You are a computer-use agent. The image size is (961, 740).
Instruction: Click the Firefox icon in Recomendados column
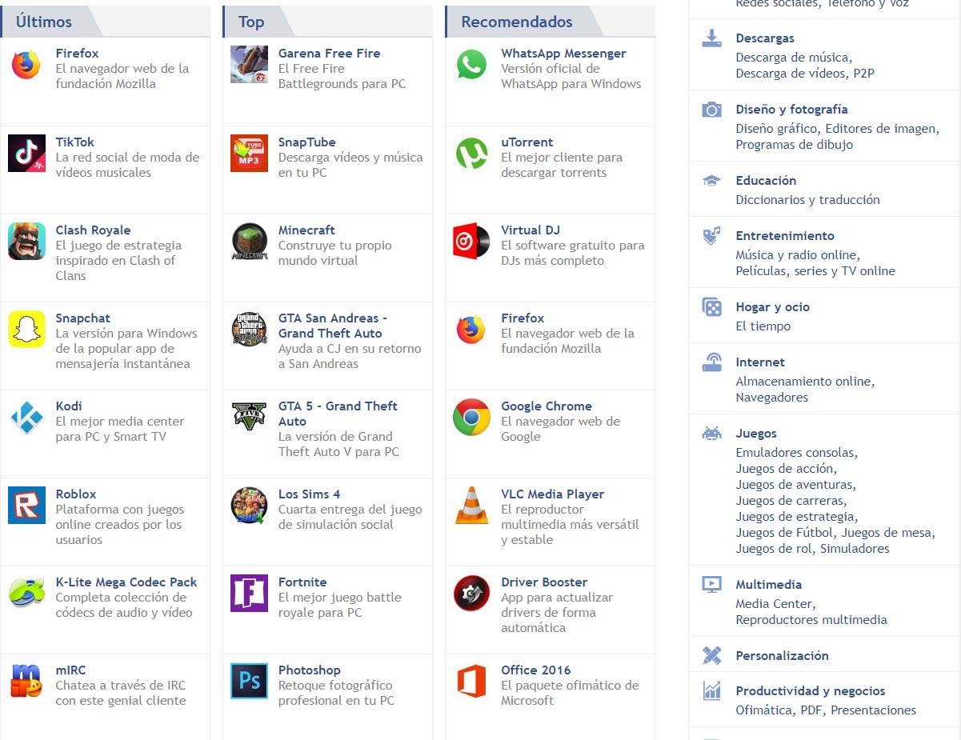tap(471, 330)
